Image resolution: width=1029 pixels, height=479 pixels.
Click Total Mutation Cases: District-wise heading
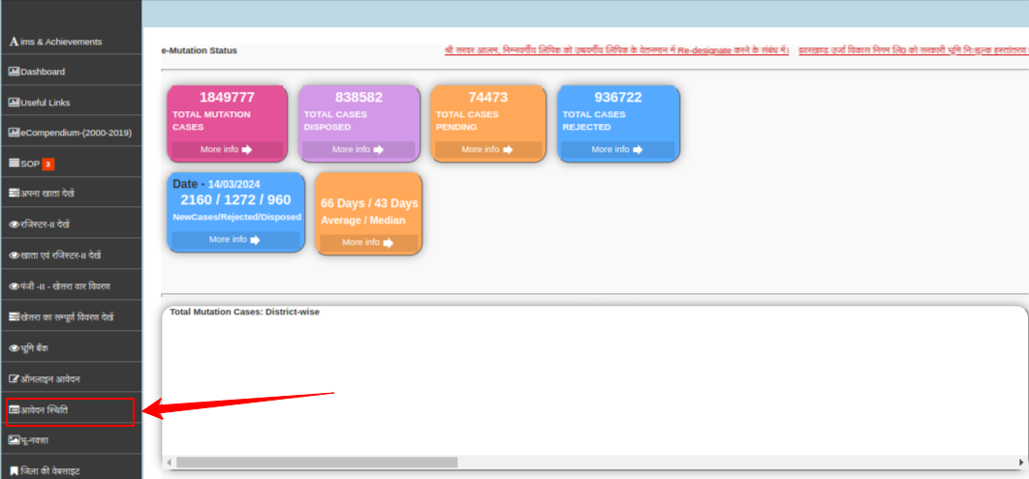pyautogui.click(x=245, y=312)
